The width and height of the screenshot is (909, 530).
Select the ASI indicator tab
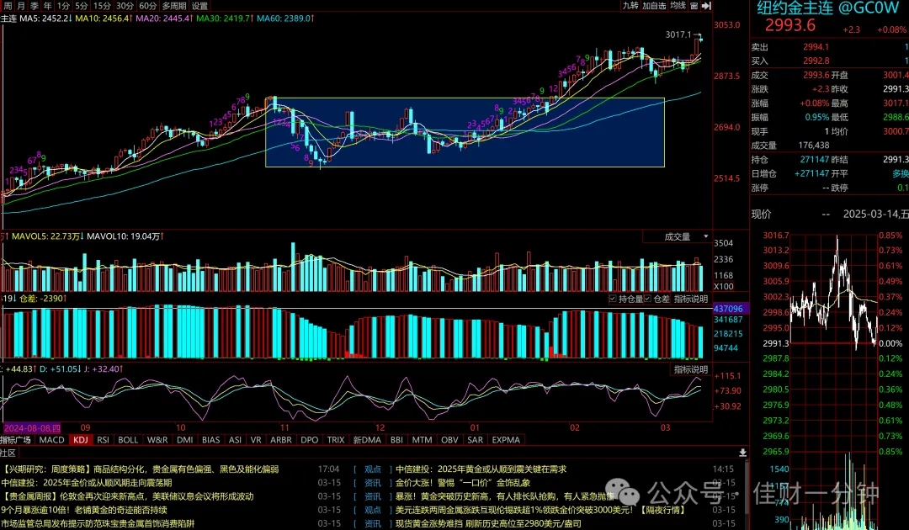pyautogui.click(x=235, y=440)
